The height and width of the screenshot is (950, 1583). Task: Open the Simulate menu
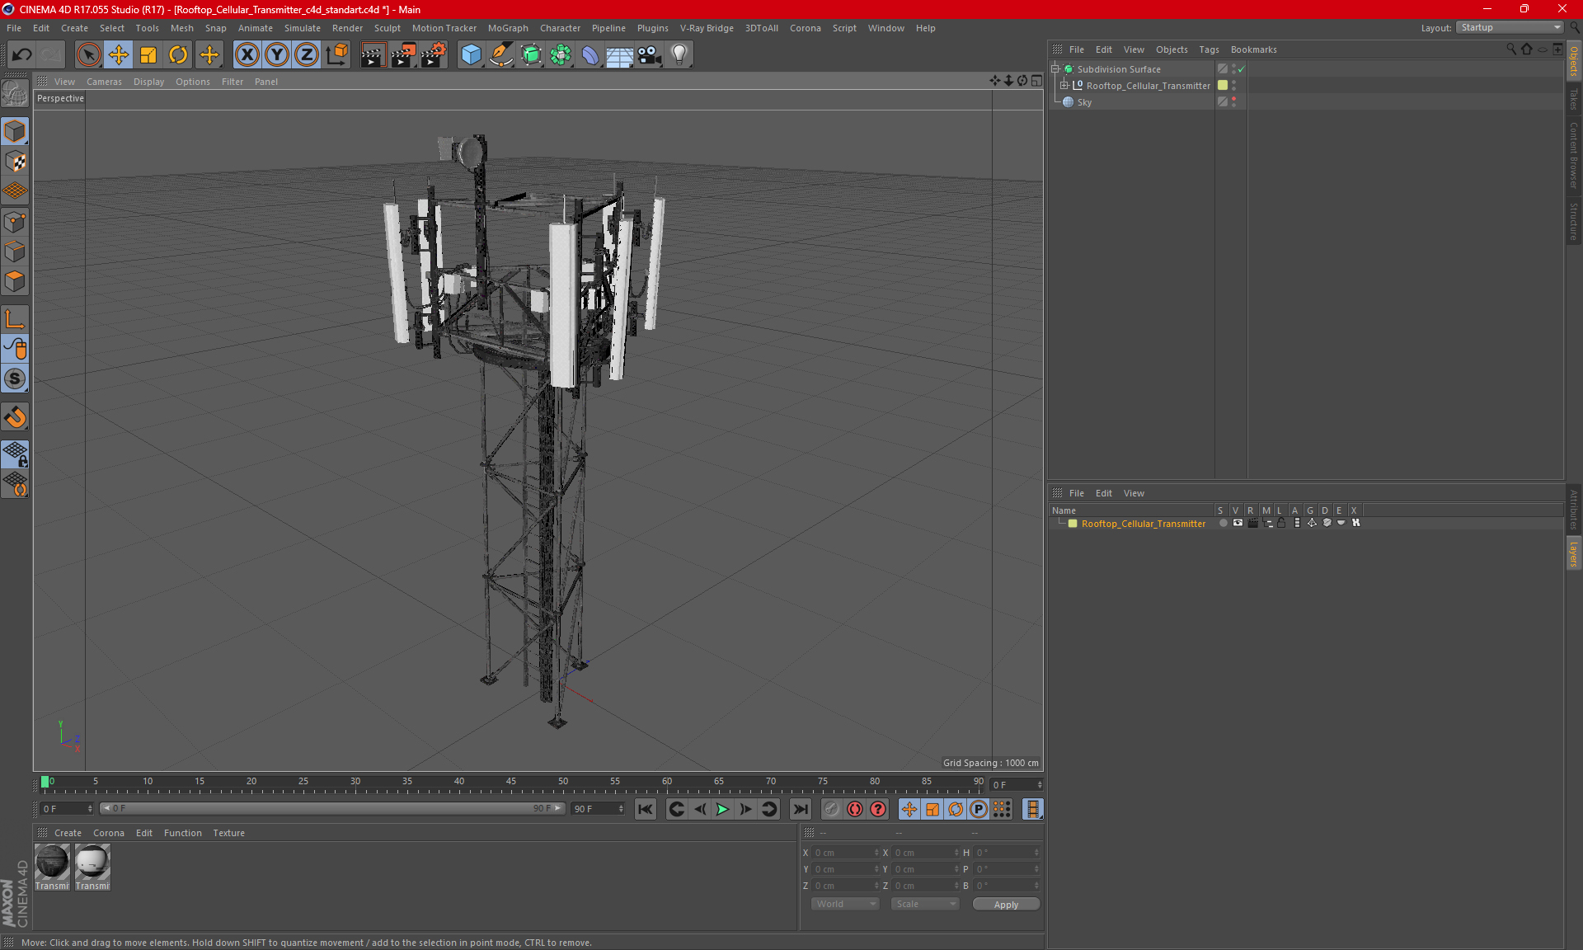coord(303,28)
